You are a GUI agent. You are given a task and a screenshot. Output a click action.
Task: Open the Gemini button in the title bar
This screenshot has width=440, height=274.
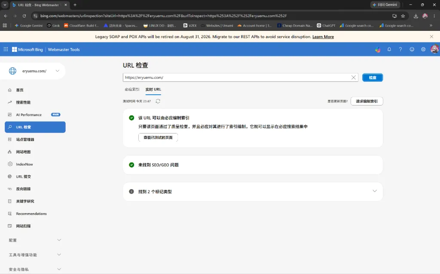pyautogui.click(x=385, y=5)
